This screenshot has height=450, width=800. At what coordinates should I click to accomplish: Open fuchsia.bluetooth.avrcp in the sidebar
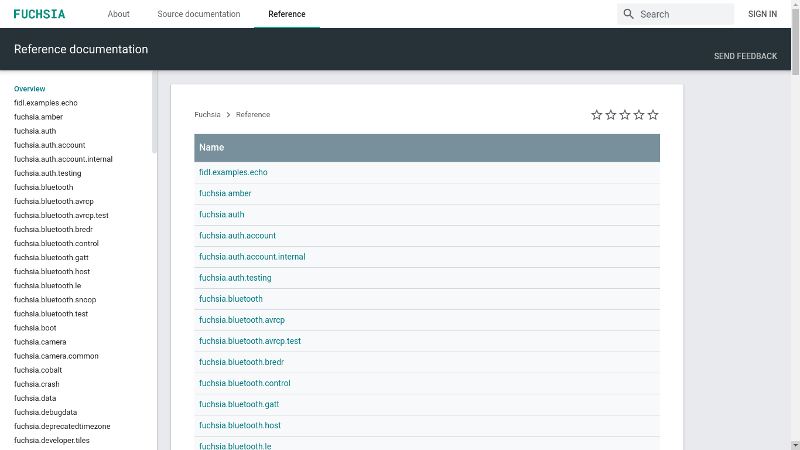(x=54, y=202)
